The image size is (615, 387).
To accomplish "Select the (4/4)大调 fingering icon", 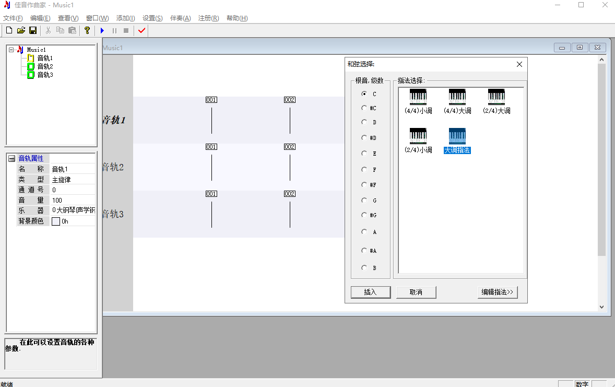I will tap(457, 97).
